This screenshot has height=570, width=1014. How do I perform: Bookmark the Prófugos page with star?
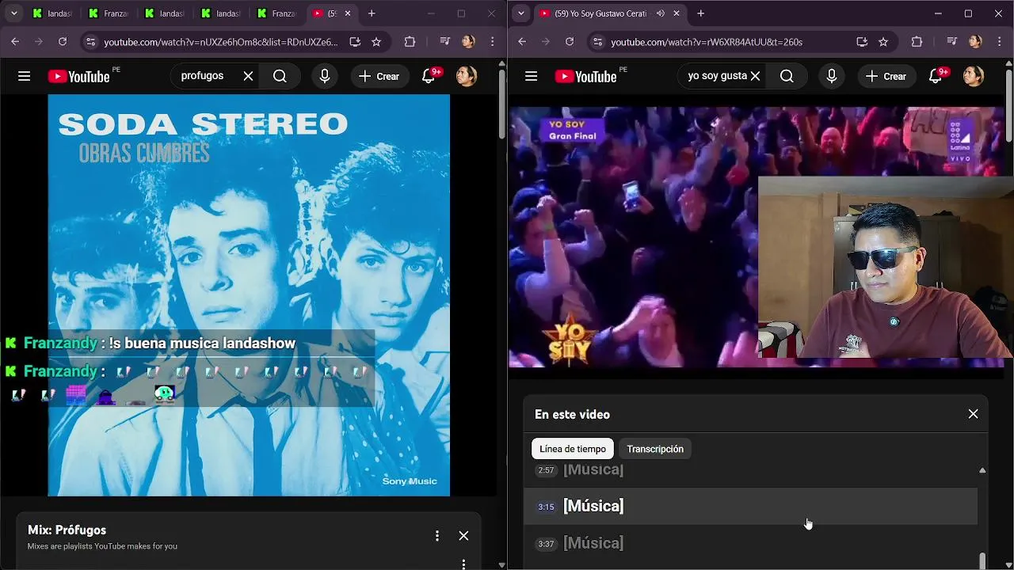pos(376,42)
